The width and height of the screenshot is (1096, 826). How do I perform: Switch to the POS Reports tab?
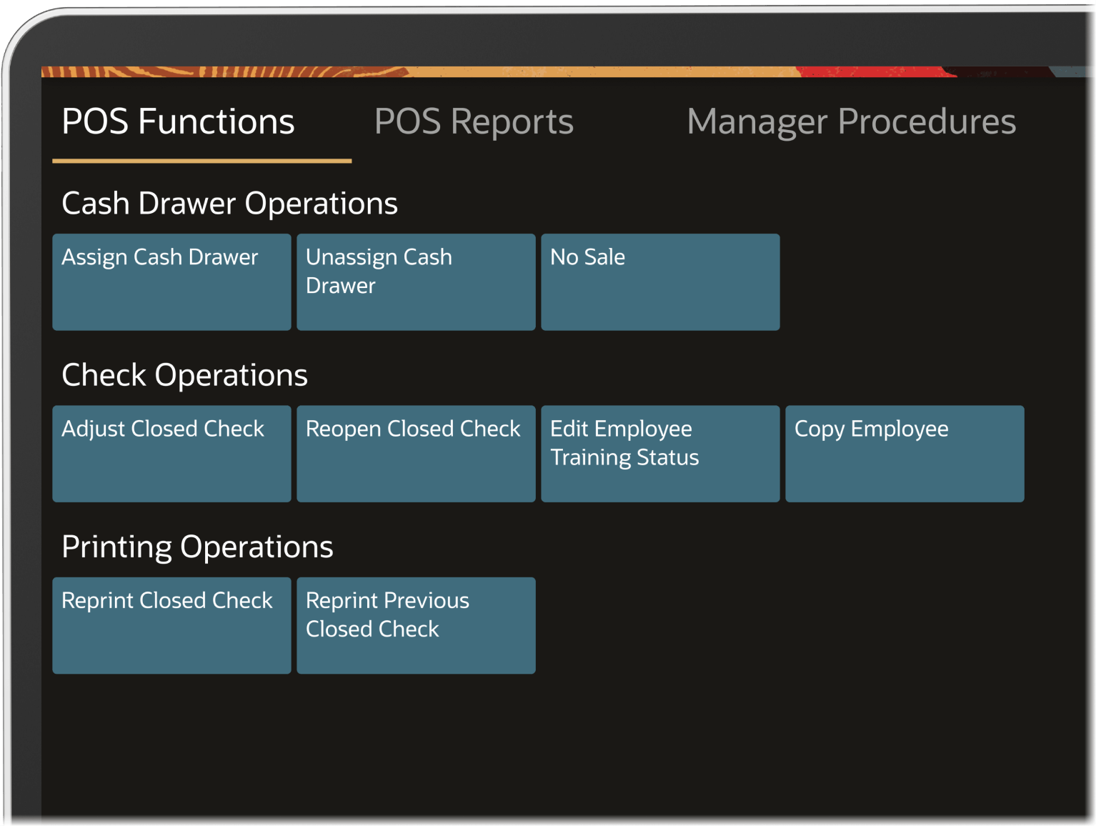(474, 121)
